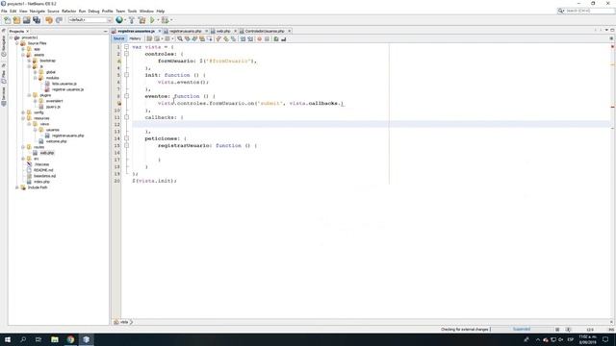This screenshot has width=616, height=346.
Task: Open the Navigator side panel
Action: click(4, 45)
